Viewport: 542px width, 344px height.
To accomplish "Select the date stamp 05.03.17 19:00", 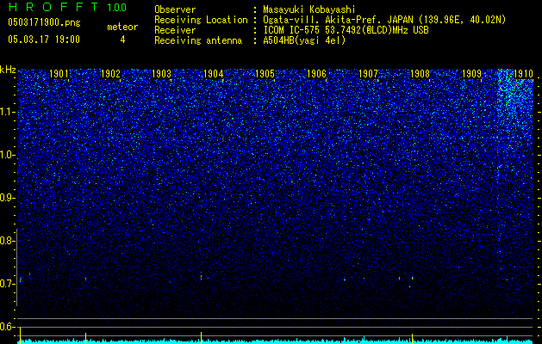I will click(44, 40).
